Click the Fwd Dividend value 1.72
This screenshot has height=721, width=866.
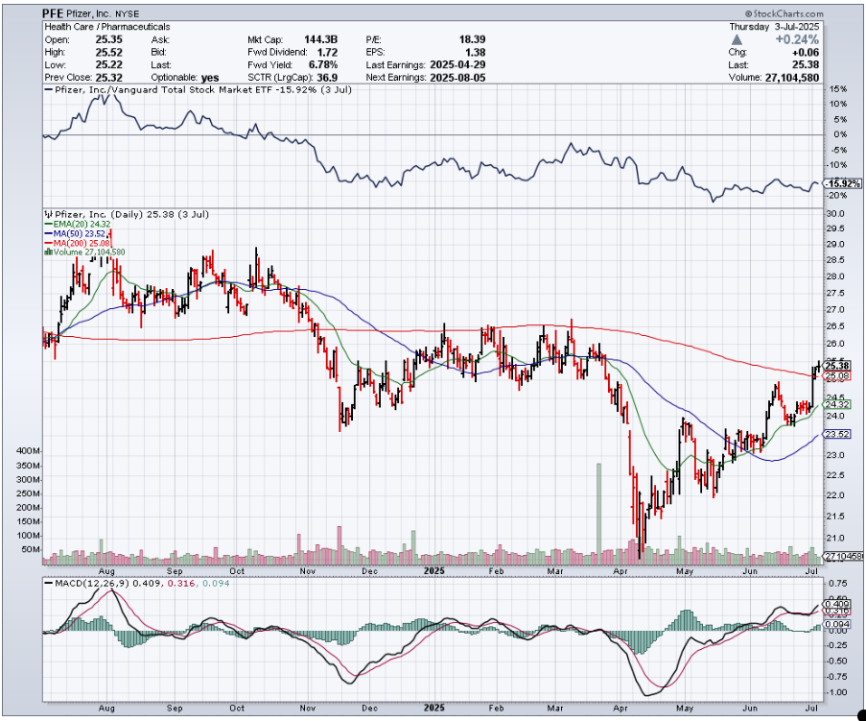pyautogui.click(x=328, y=53)
